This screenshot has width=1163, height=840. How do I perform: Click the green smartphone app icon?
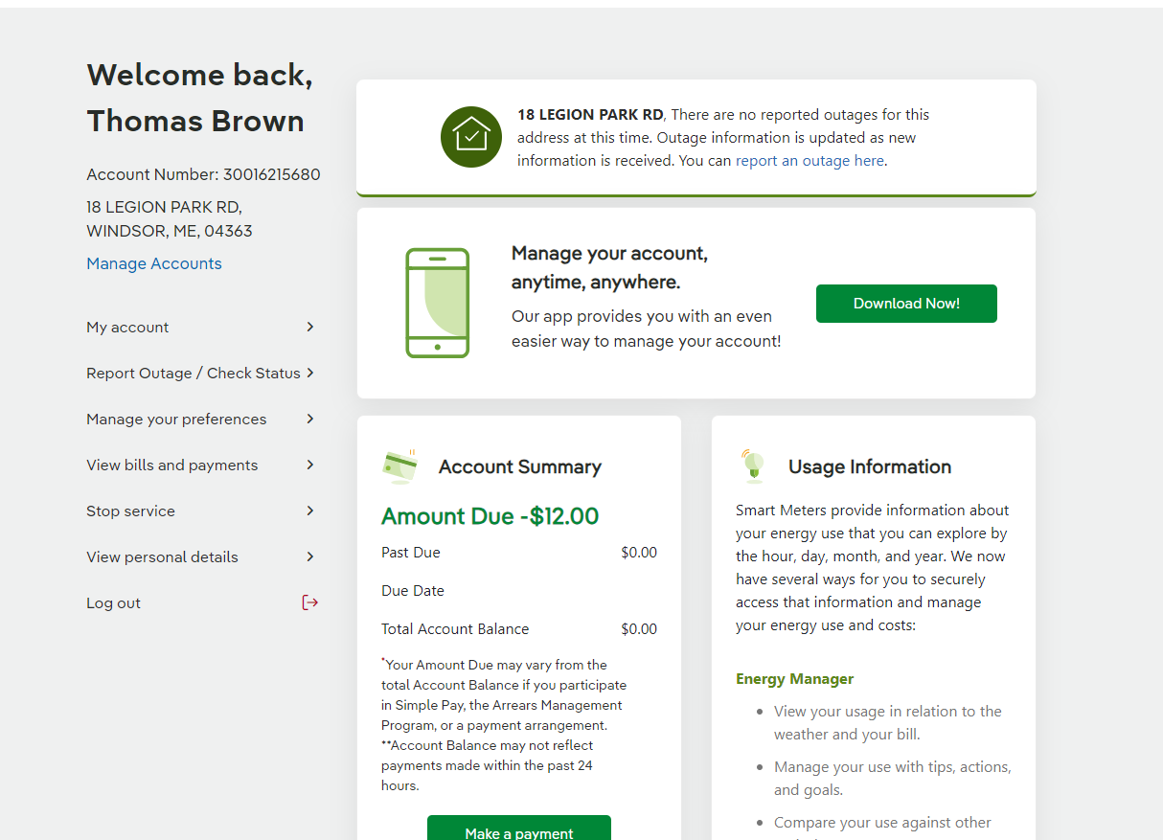pos(437,303)
